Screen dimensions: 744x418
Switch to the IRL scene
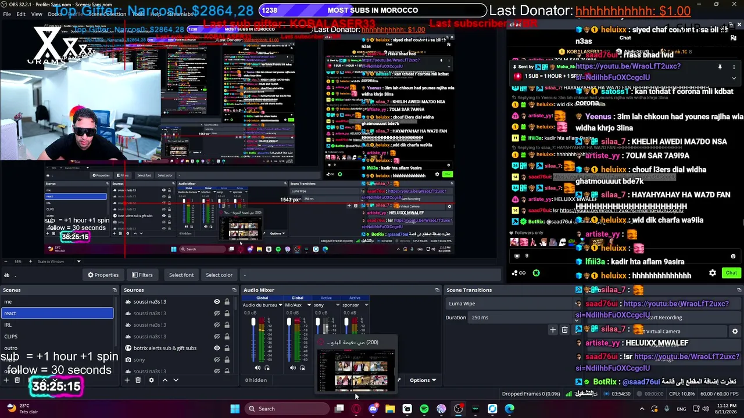[57, 325]
